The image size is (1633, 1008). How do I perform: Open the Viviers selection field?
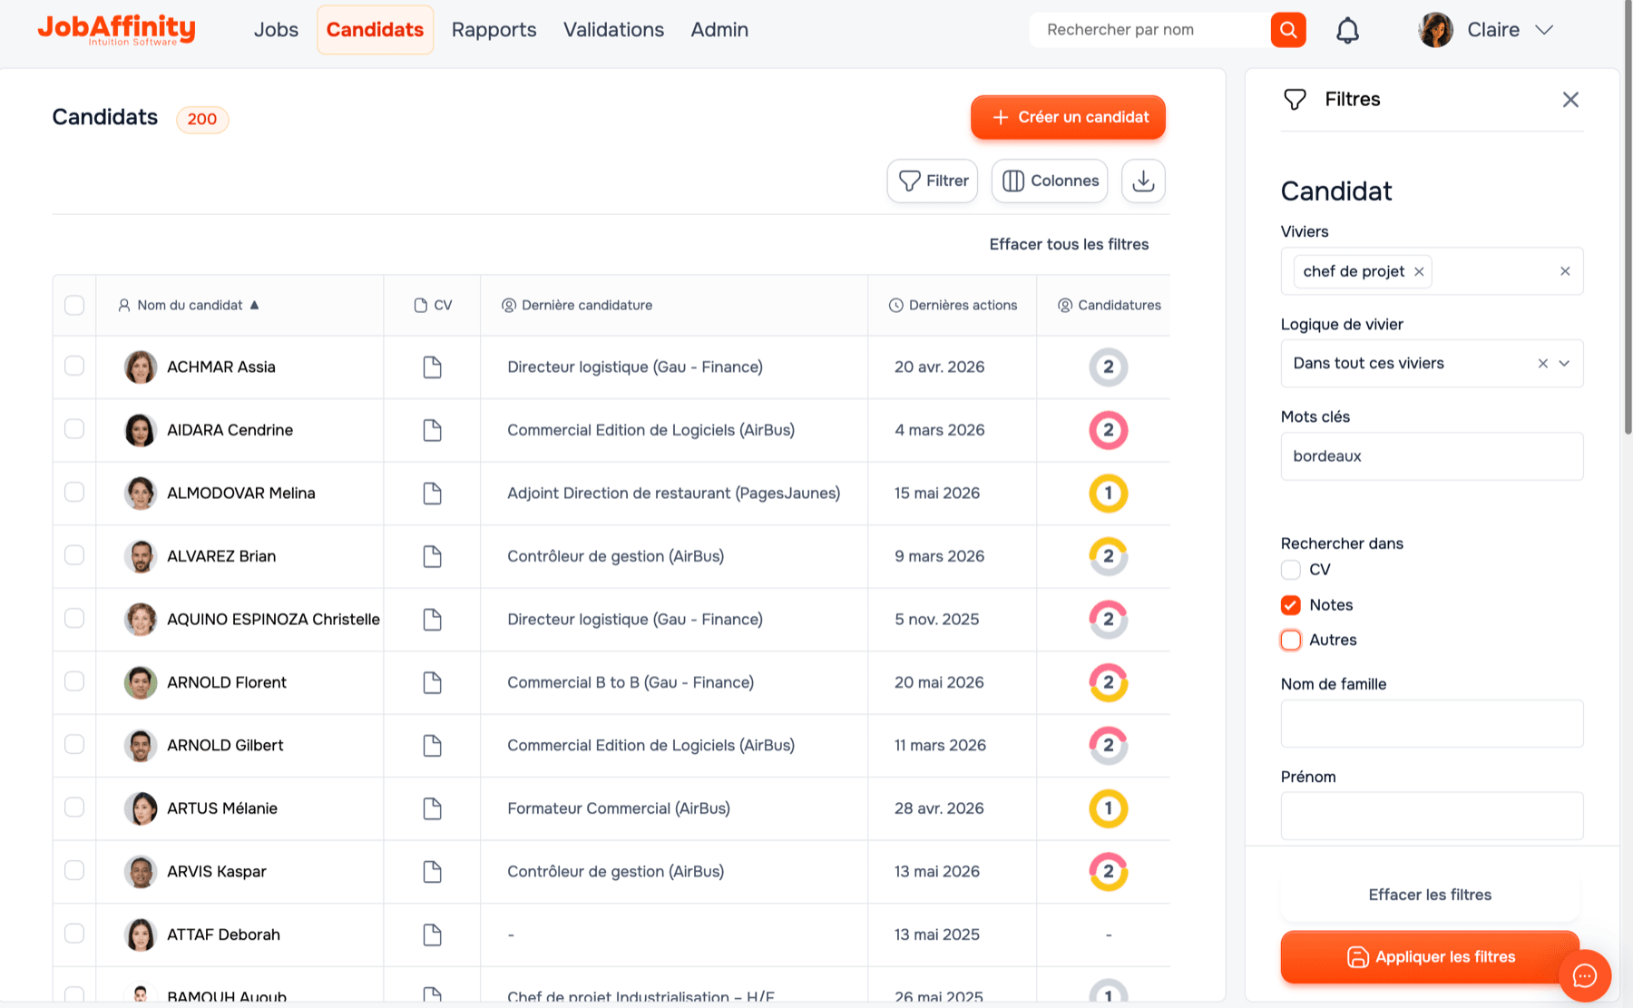[1432, 271]
